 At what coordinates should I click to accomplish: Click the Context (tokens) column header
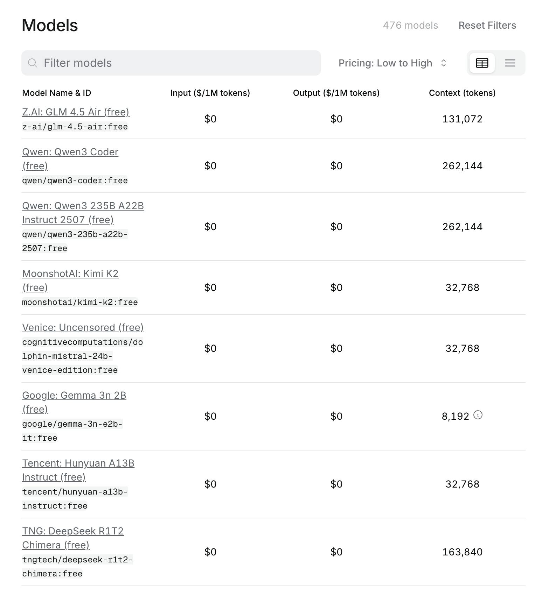pos(462,93)
